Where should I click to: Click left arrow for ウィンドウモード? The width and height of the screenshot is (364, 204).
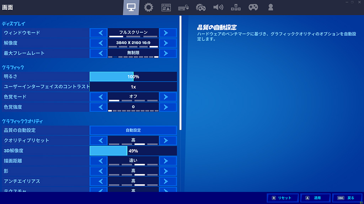click(98, 33)
